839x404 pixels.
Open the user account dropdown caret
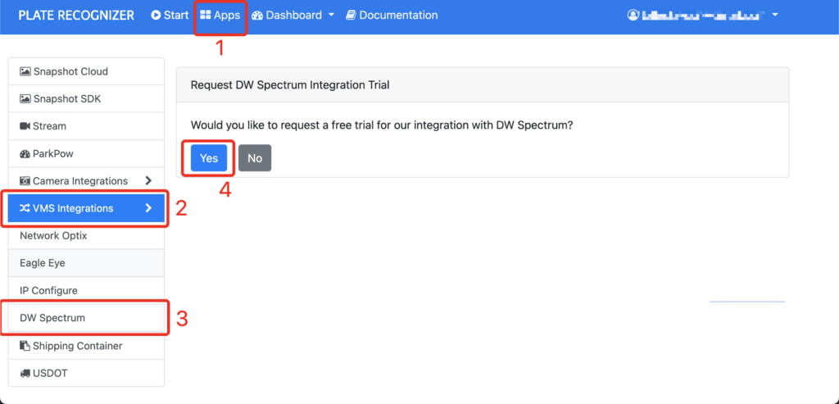click(x=775, y=16)
